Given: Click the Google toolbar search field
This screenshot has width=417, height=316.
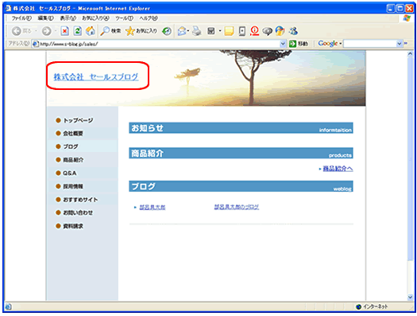Looking at the screenshot, I should (369, 44).
